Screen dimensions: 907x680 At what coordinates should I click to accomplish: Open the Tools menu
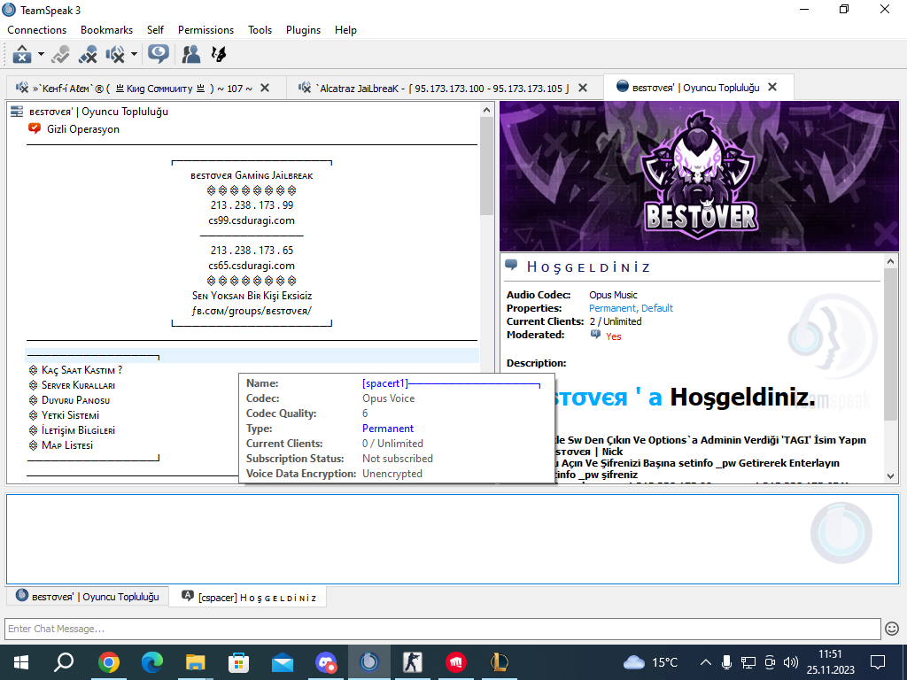coord(260,30)
